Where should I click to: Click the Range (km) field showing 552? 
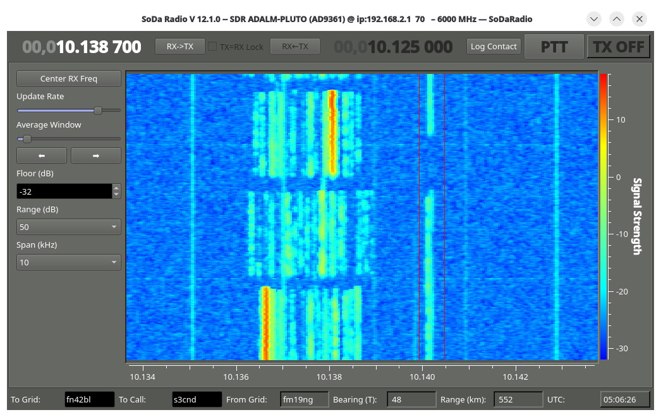(x=519, y=399)
